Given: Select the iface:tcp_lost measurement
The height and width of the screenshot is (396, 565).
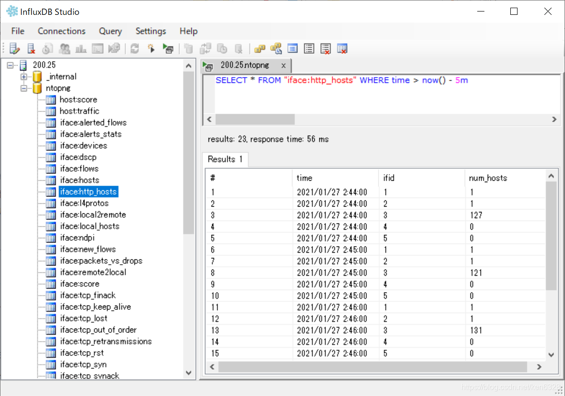Looking at the screenshot, I should (x=83, y=318).
